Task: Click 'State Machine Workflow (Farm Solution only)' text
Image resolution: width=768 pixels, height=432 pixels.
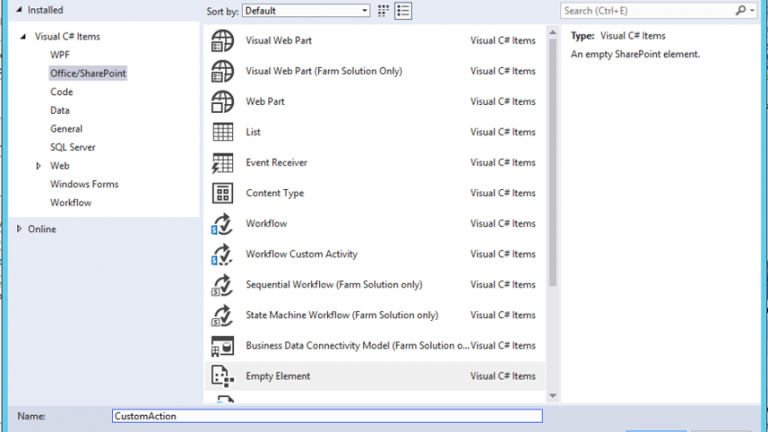Action: coord(342,315)
